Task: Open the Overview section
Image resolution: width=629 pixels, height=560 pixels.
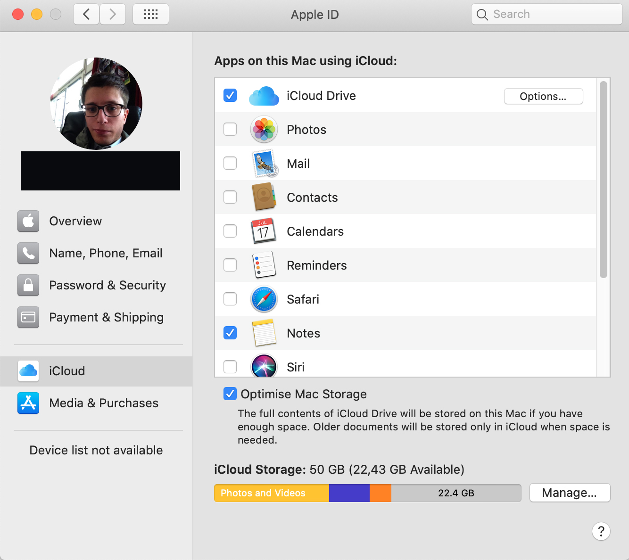Action: (x=96, y=221)
